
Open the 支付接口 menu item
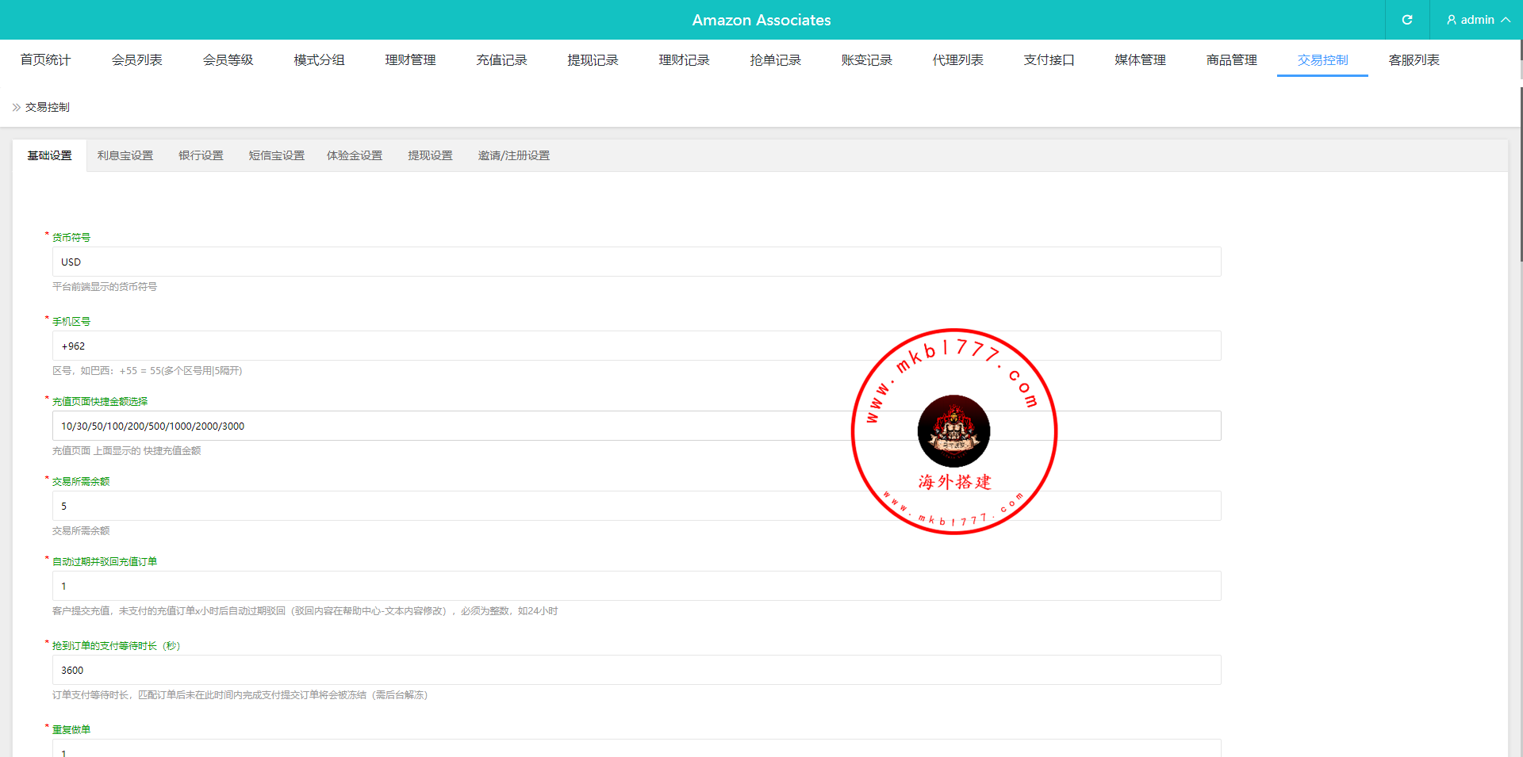(x=1049, y=59)
